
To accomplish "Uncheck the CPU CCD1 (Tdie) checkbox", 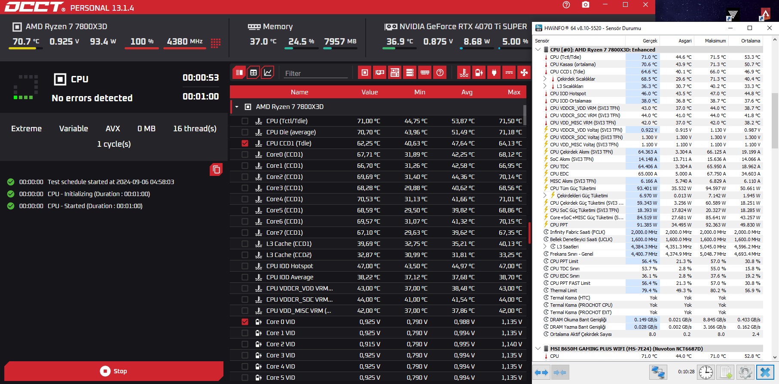I will [245, 143].
